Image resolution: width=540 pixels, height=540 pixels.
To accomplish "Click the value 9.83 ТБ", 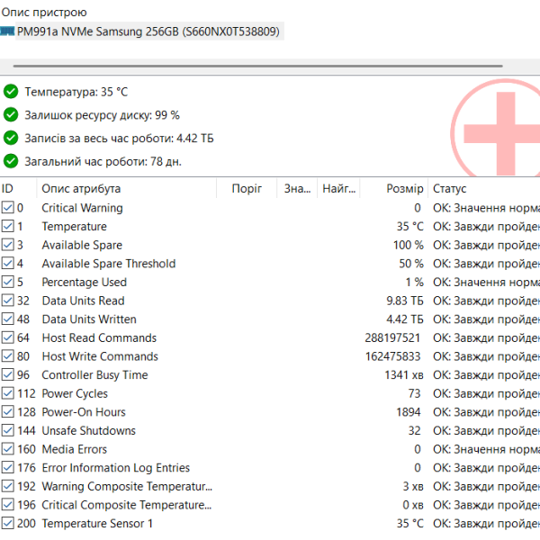I will 405,301.
